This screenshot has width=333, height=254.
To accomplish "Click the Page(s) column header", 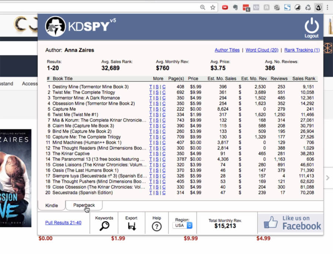I will (176, 78).
